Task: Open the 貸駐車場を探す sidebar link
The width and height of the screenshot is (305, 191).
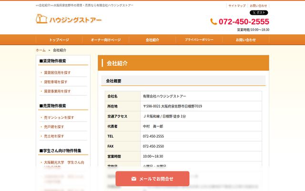Action: point(56,82)
